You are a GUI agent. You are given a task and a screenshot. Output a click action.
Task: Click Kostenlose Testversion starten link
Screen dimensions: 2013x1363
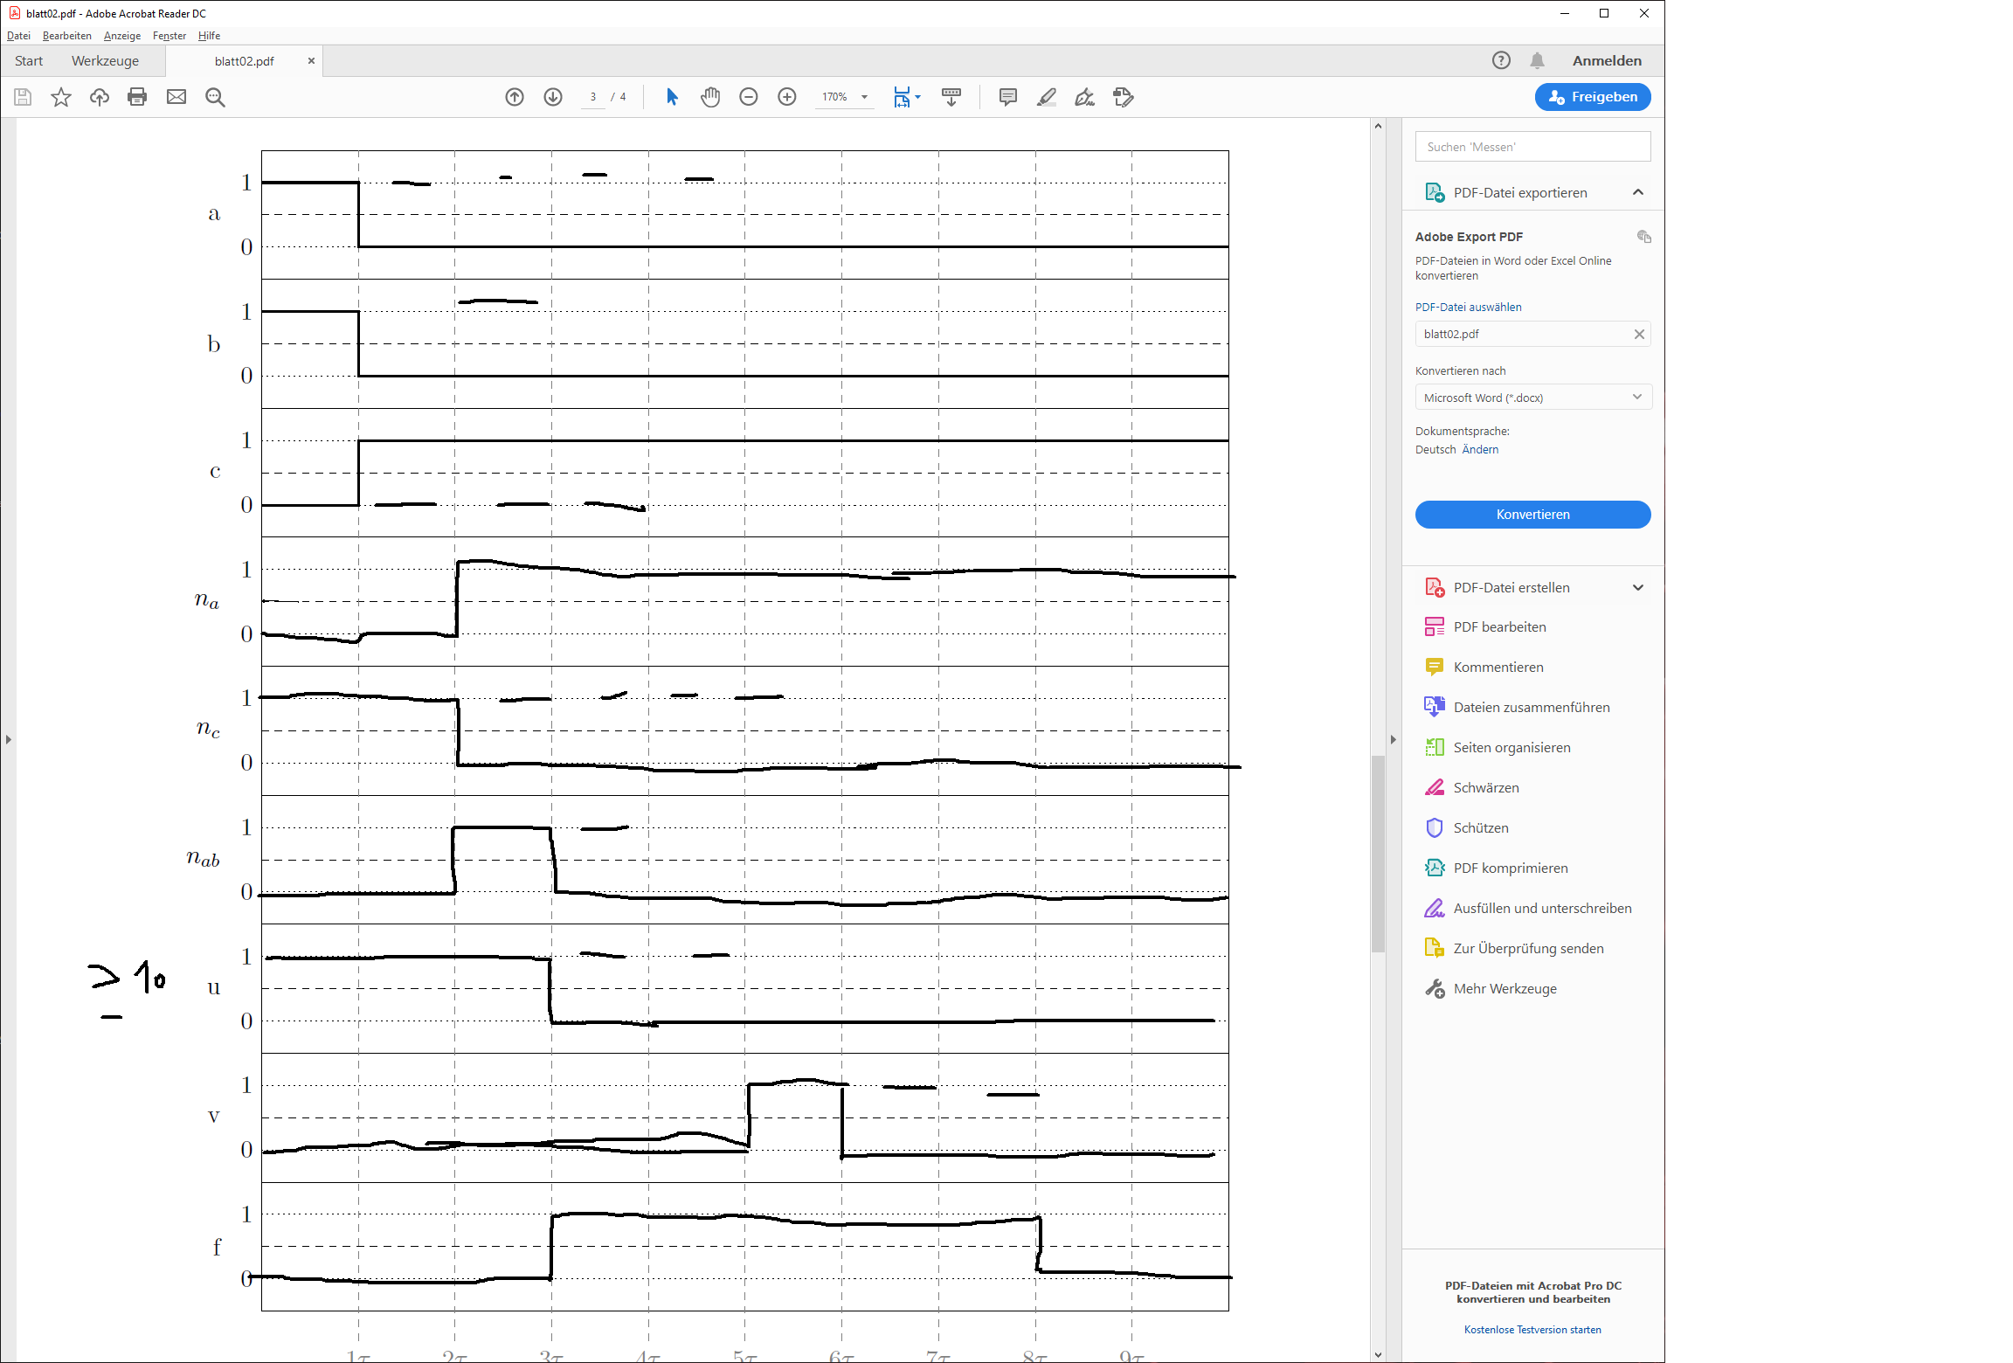coord(1532,1330)
